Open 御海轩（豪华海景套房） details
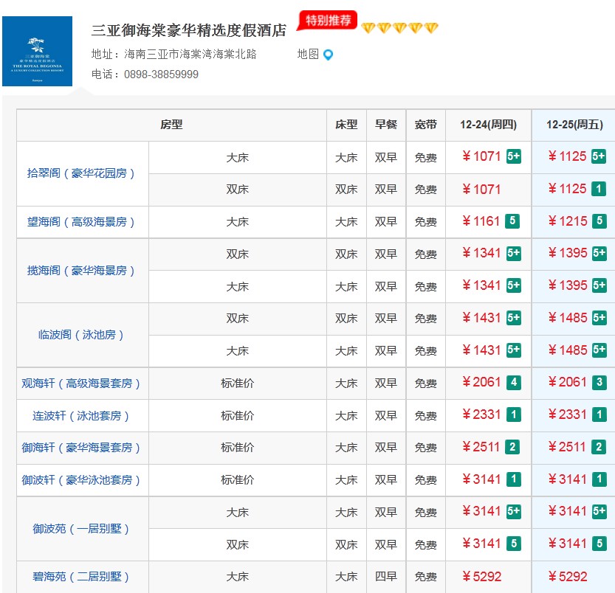This screenshot has height=593, width=615. [82, 447]
